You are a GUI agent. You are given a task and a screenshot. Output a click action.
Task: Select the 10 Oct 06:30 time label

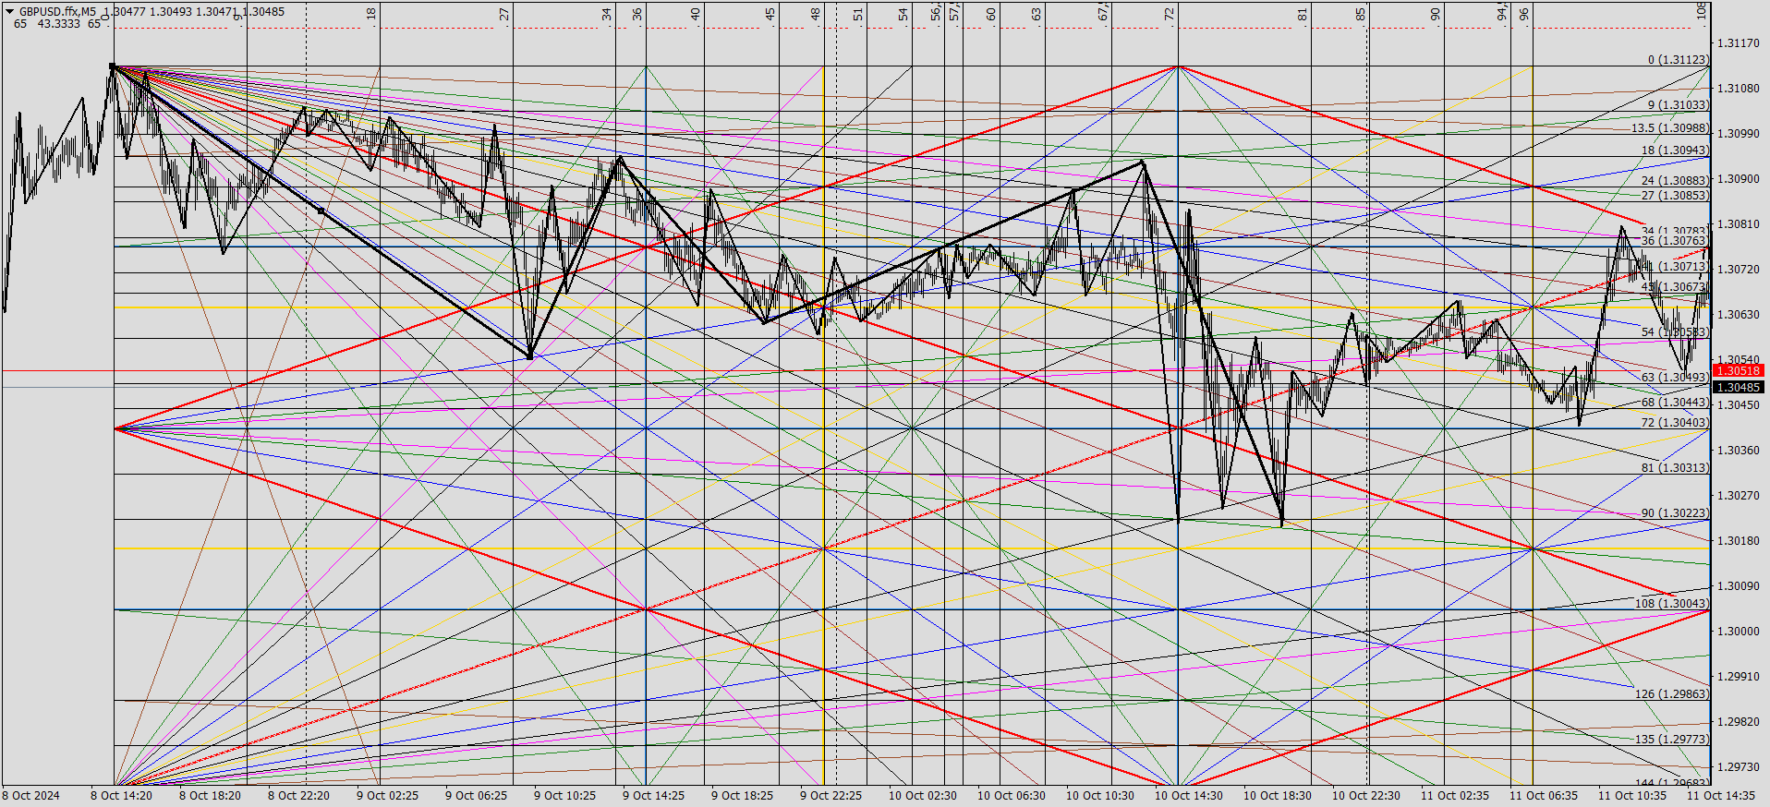coord(1012,796)
